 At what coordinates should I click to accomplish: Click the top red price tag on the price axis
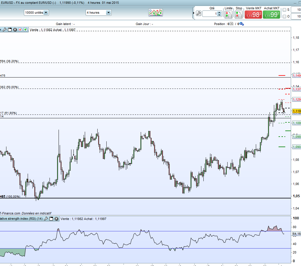point(297,75)
